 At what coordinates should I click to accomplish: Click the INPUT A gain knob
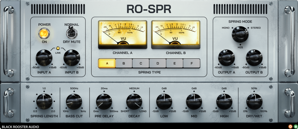pos(44,58)
